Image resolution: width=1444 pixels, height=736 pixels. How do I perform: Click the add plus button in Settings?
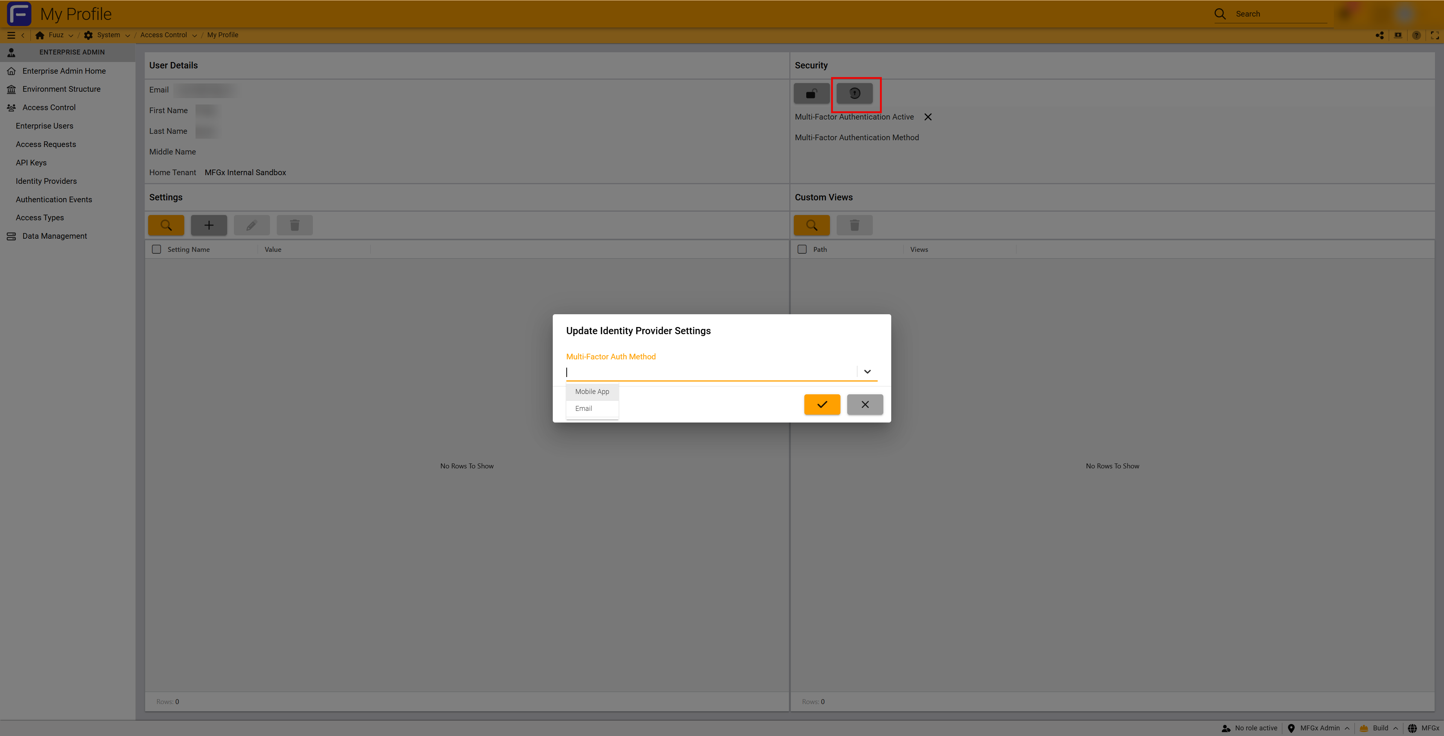coord(209,225)
